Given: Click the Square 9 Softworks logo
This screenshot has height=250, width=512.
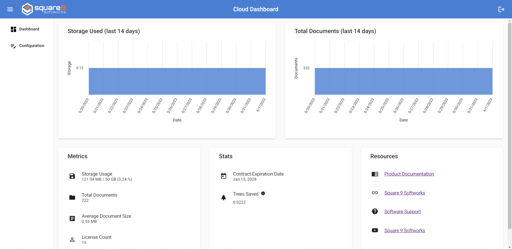Looking at the screenshot, I should pos(44,9).
